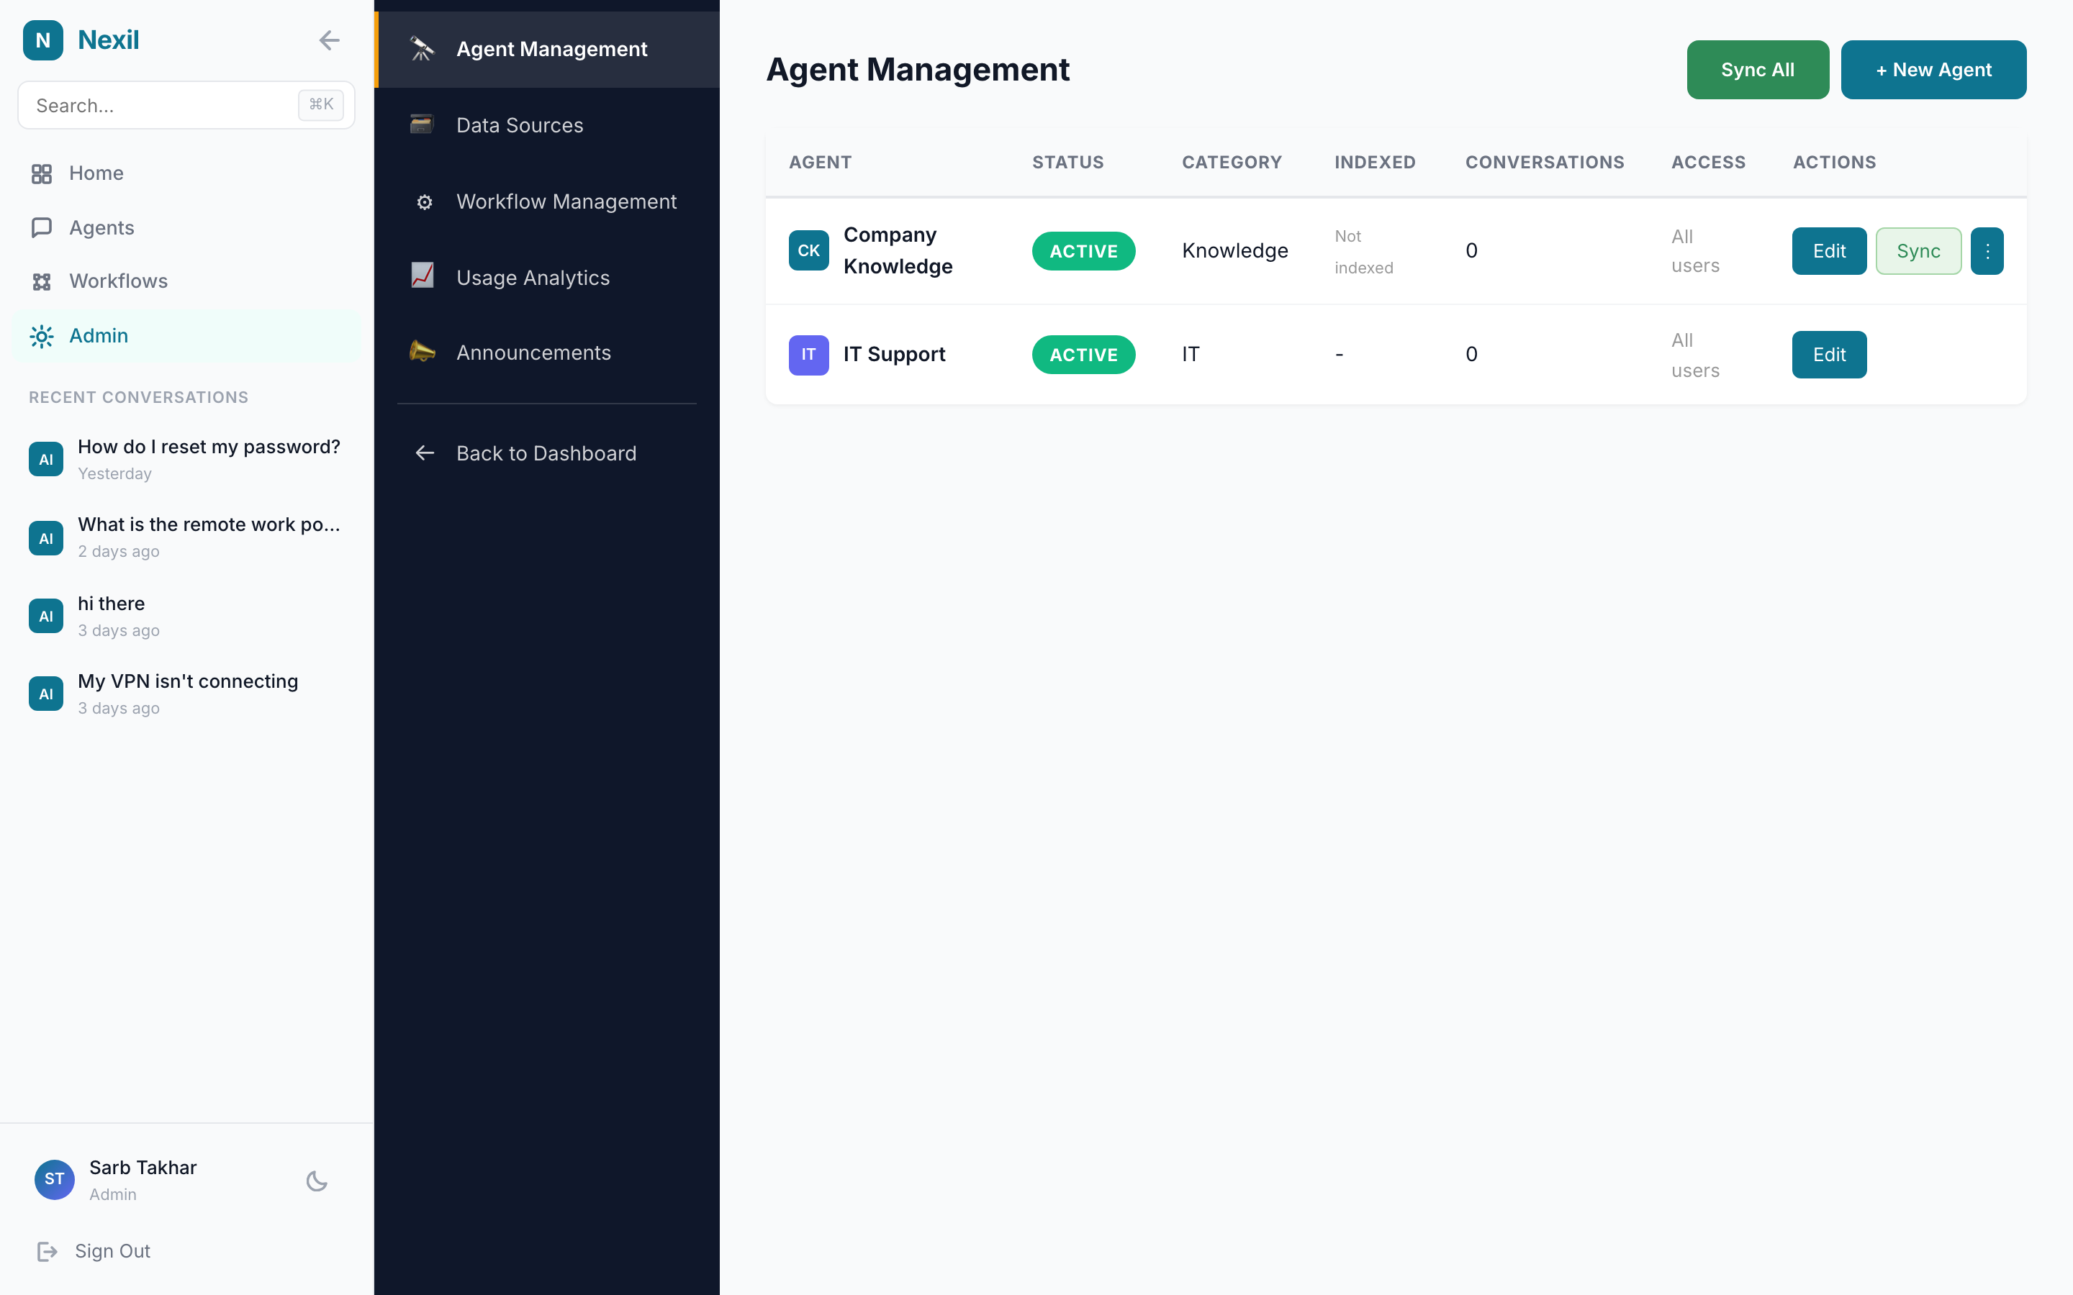Toggle the ACTIVE status badge on Company Knowledge
Image resolution: width=2073 pixels, height=1295 pixels.
pyautogui.click(x=1083, y=251)
